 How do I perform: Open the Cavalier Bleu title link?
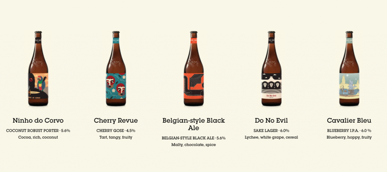click(349, 121)
